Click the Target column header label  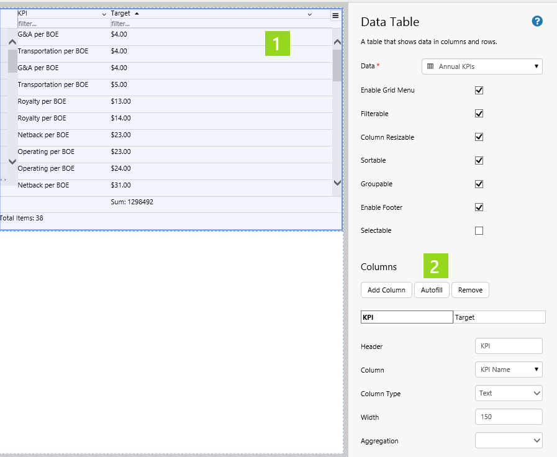(120, 13)
